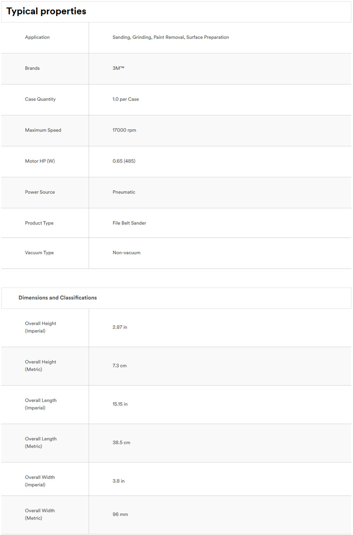This screenshot has height=535, width=353.
Task: Select the Brands label
Action: 32,68
